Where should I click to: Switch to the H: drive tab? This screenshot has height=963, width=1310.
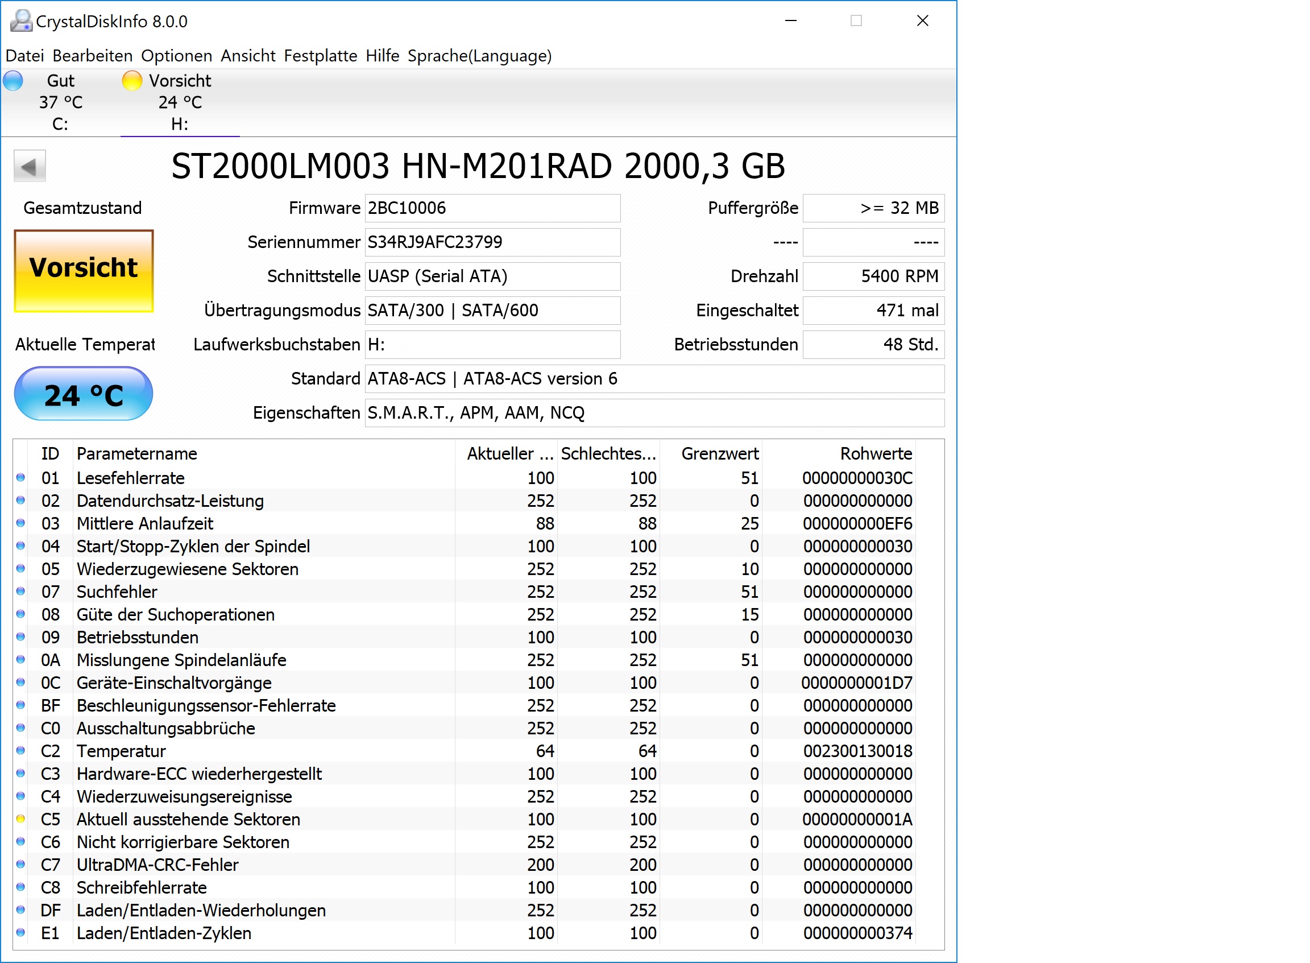pos(180,102)
